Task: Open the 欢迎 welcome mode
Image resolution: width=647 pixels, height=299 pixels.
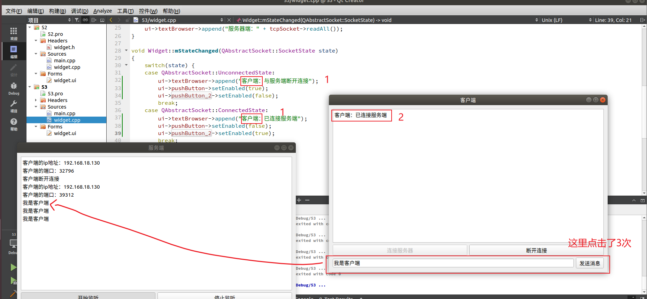Action: tap(14, 33)
